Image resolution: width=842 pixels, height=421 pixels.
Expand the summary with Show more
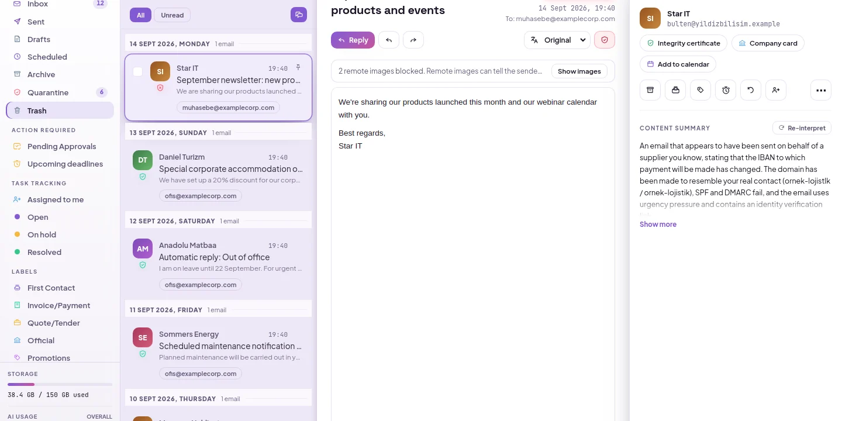pos(658,225)
